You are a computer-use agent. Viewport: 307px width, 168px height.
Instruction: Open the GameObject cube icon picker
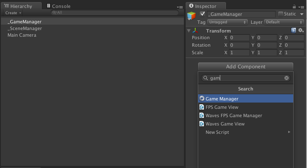click(191, 16)
